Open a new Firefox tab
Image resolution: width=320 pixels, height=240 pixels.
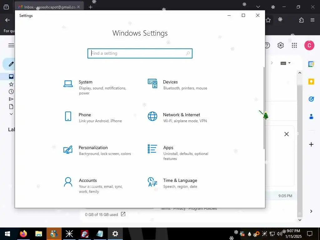90,7
